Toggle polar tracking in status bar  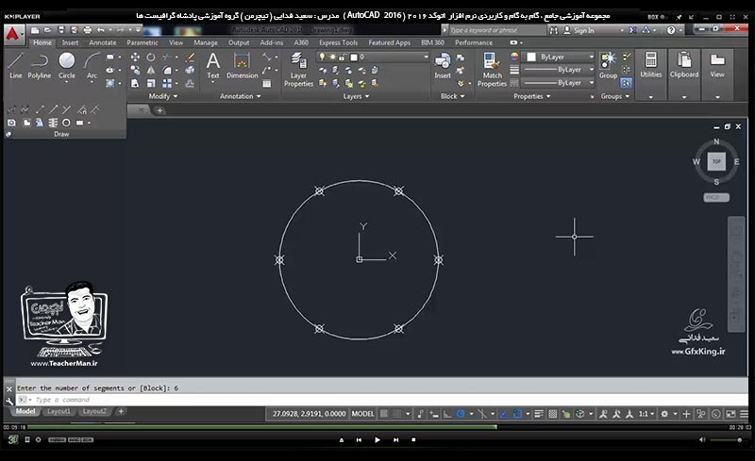tap(461, 414)
